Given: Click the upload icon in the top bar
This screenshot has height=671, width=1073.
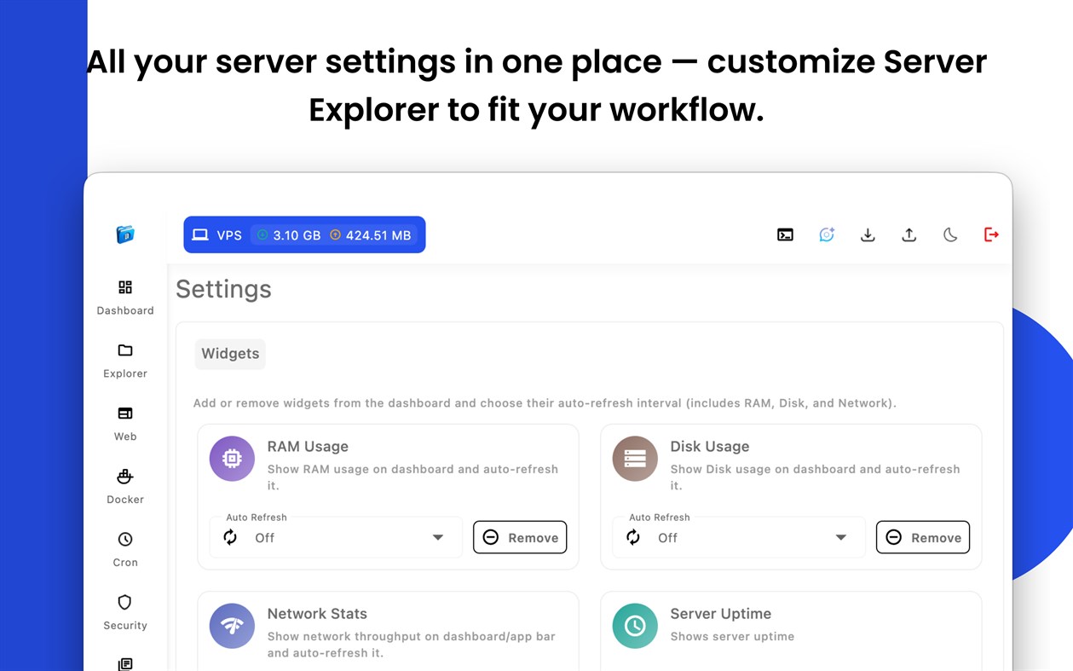Looking at the screenshot, I should coord(909,234).
